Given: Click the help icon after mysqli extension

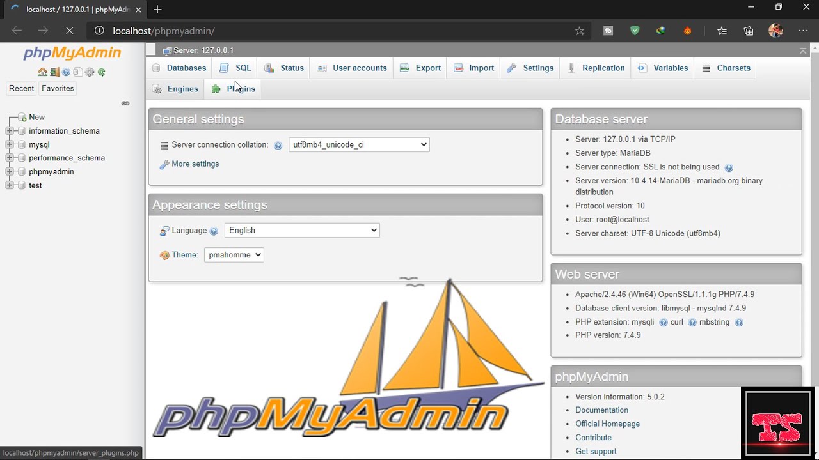Looking at the screenshot, I should pos(664,323).
